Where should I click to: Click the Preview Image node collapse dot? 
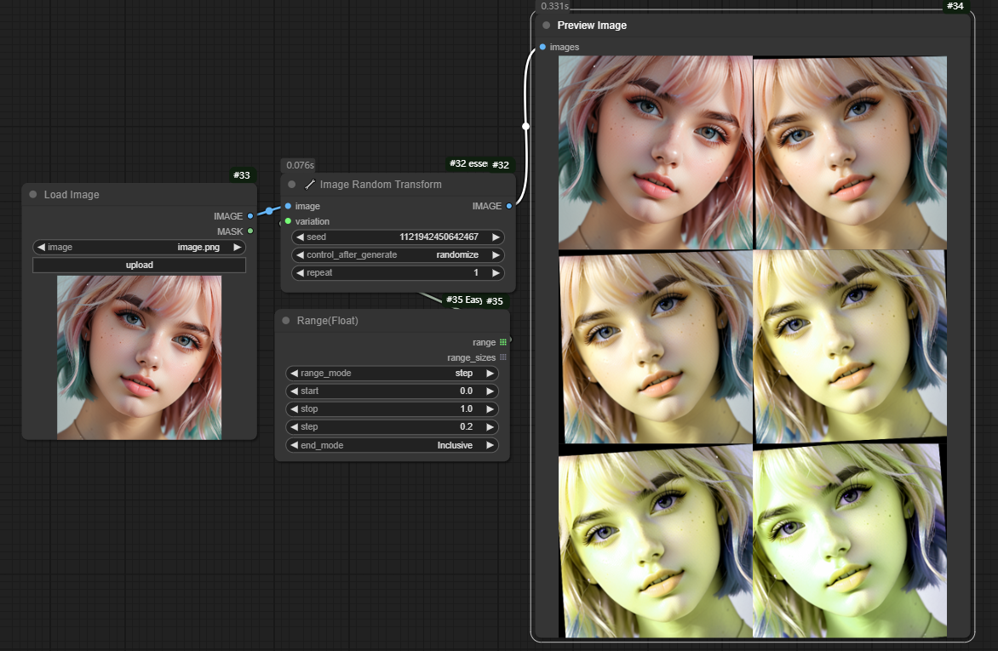coord(546,26)
